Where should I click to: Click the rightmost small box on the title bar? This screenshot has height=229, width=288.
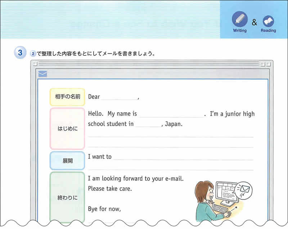tap(269, 64)
